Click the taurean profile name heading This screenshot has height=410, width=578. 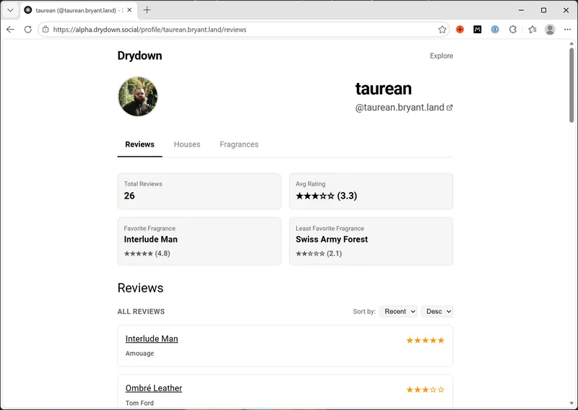click(x=384, y=88)
